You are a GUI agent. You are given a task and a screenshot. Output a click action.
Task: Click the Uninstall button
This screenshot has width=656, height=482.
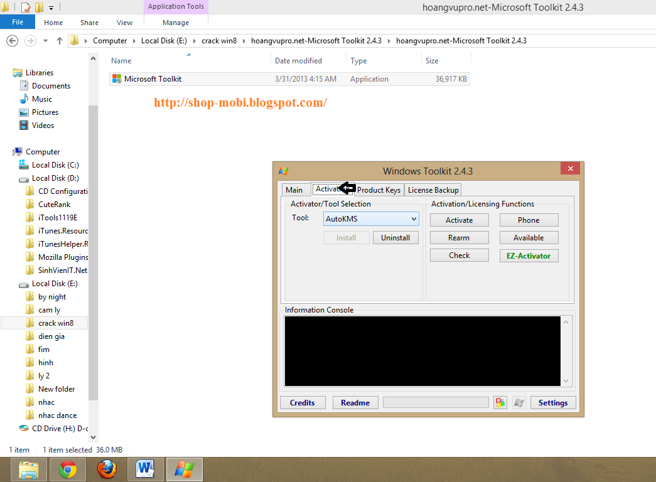click(x=395, y=238)
